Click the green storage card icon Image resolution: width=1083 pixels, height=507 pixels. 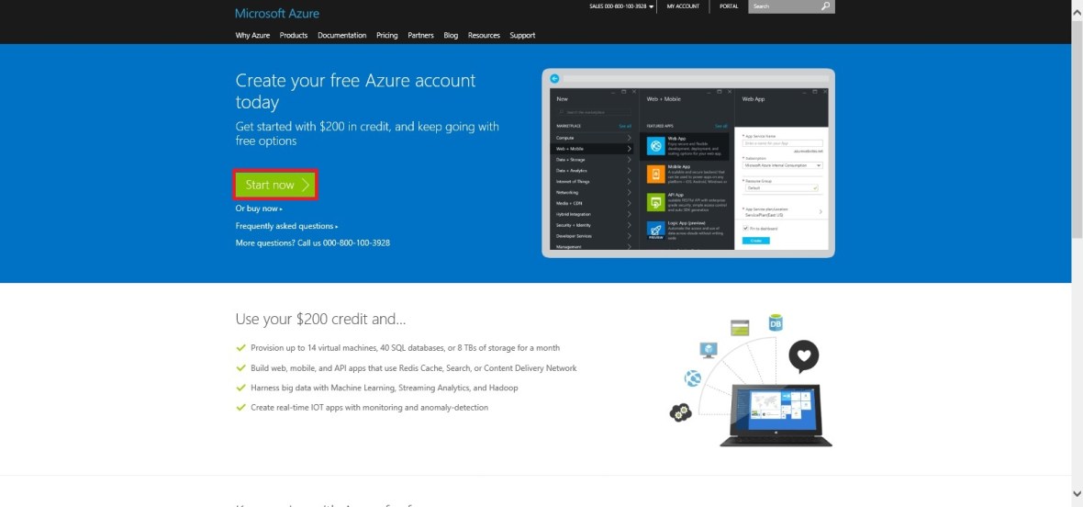[740, 327]
